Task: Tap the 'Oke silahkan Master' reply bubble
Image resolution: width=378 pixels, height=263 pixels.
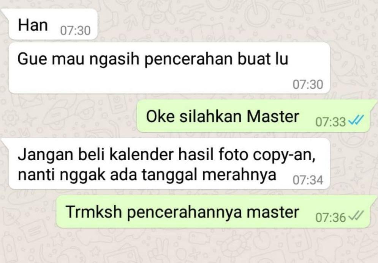Action: (x=253, y=116)
